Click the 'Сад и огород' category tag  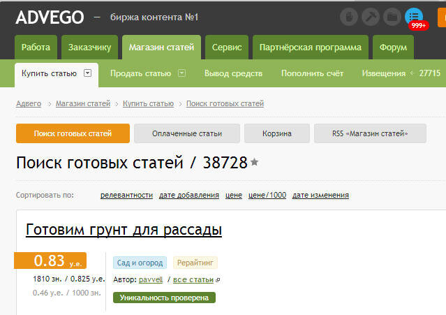(x=140, y=263)
